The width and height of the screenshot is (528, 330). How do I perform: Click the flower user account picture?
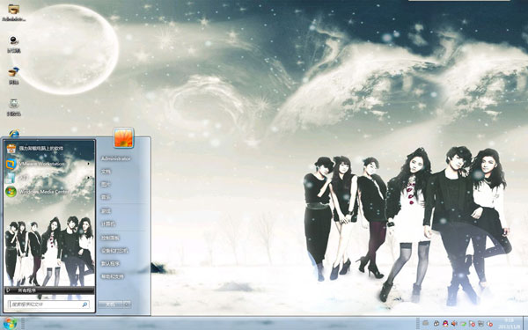123,138
